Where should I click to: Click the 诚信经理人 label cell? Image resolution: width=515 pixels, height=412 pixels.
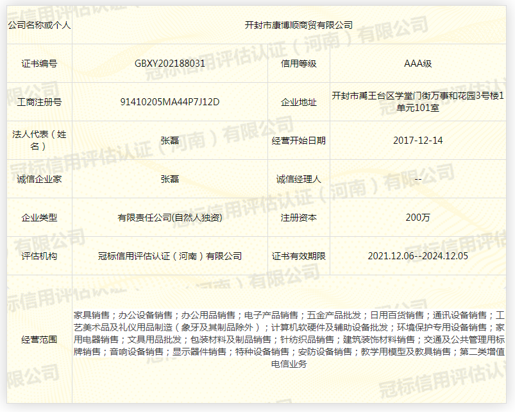[298, 179]
